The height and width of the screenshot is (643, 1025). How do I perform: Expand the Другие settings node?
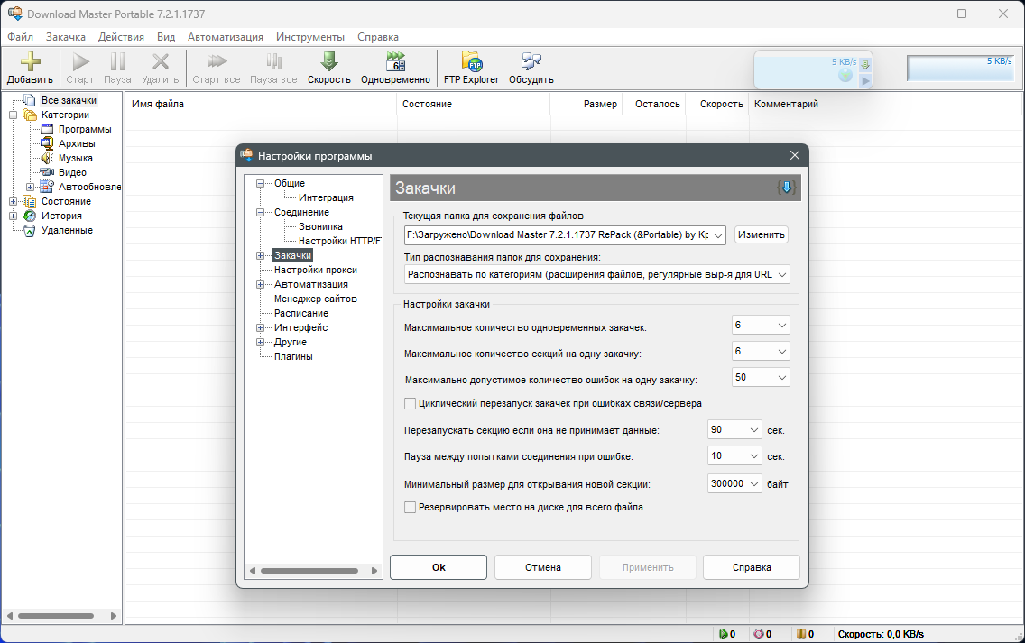(260, 342)
